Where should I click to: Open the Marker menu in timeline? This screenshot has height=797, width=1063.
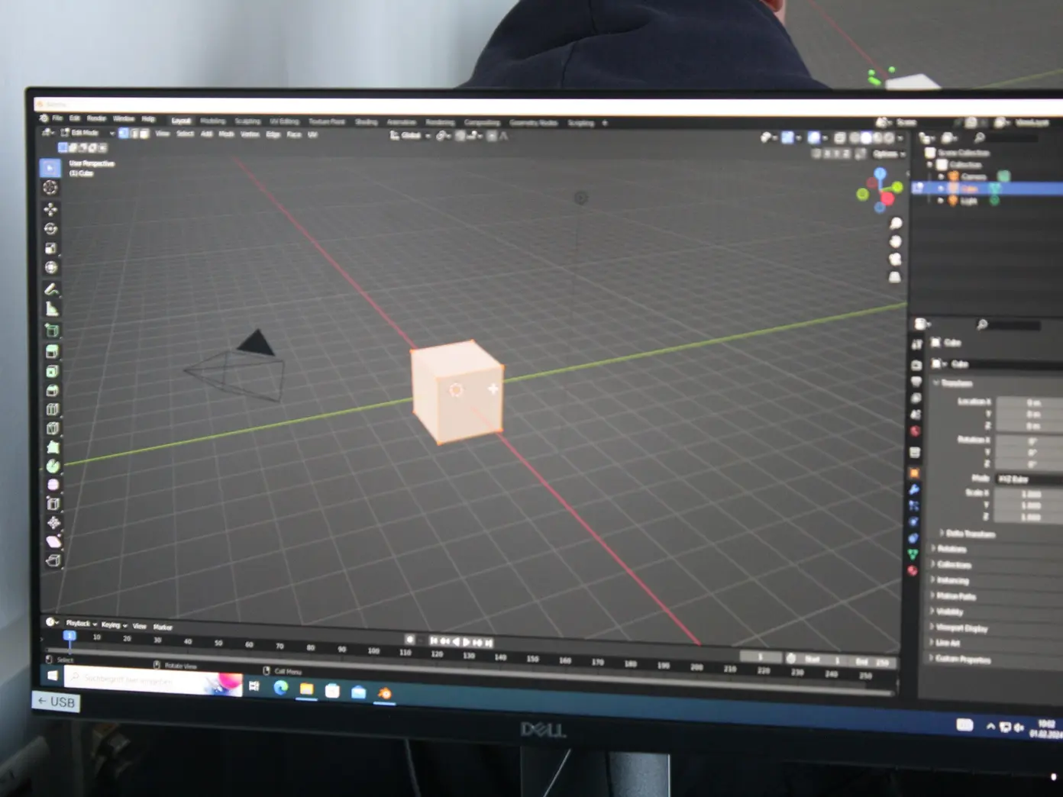click(x=163, y=628)
